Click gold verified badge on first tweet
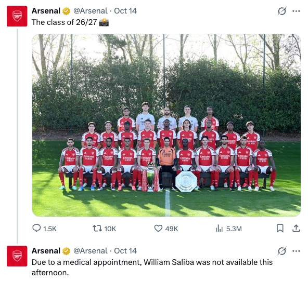The image size is (308, 281). (67, 11)
